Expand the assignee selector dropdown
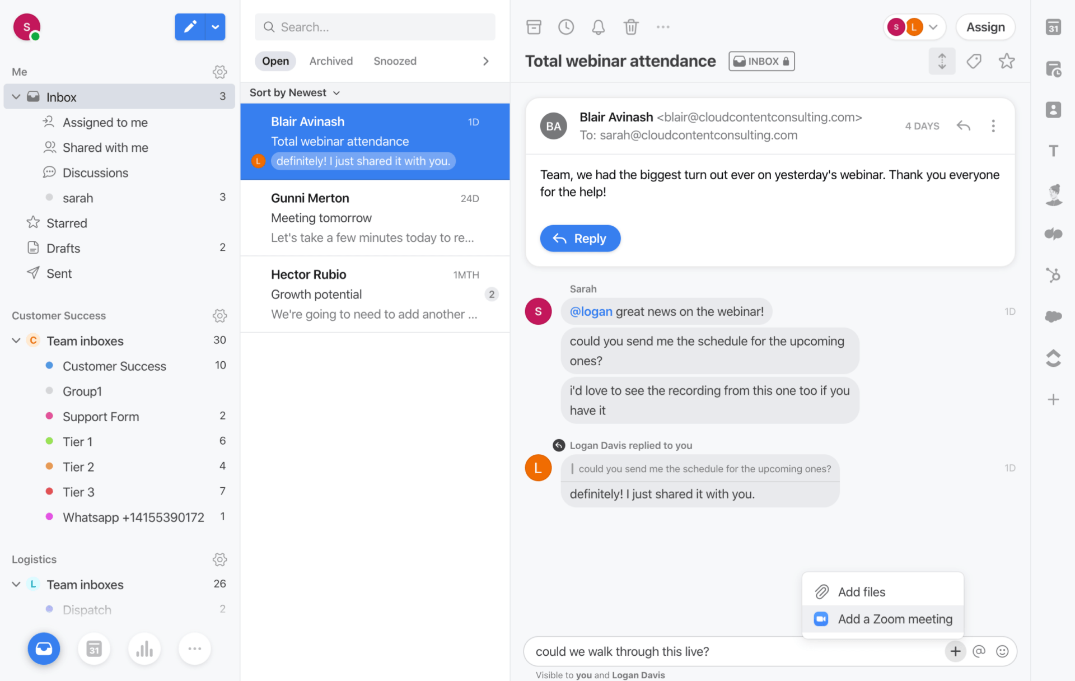This screenshot has width=1075, height=681. coord(934,26)
